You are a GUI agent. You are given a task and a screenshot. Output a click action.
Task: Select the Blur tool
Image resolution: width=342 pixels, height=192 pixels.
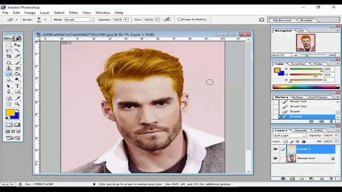9,79
